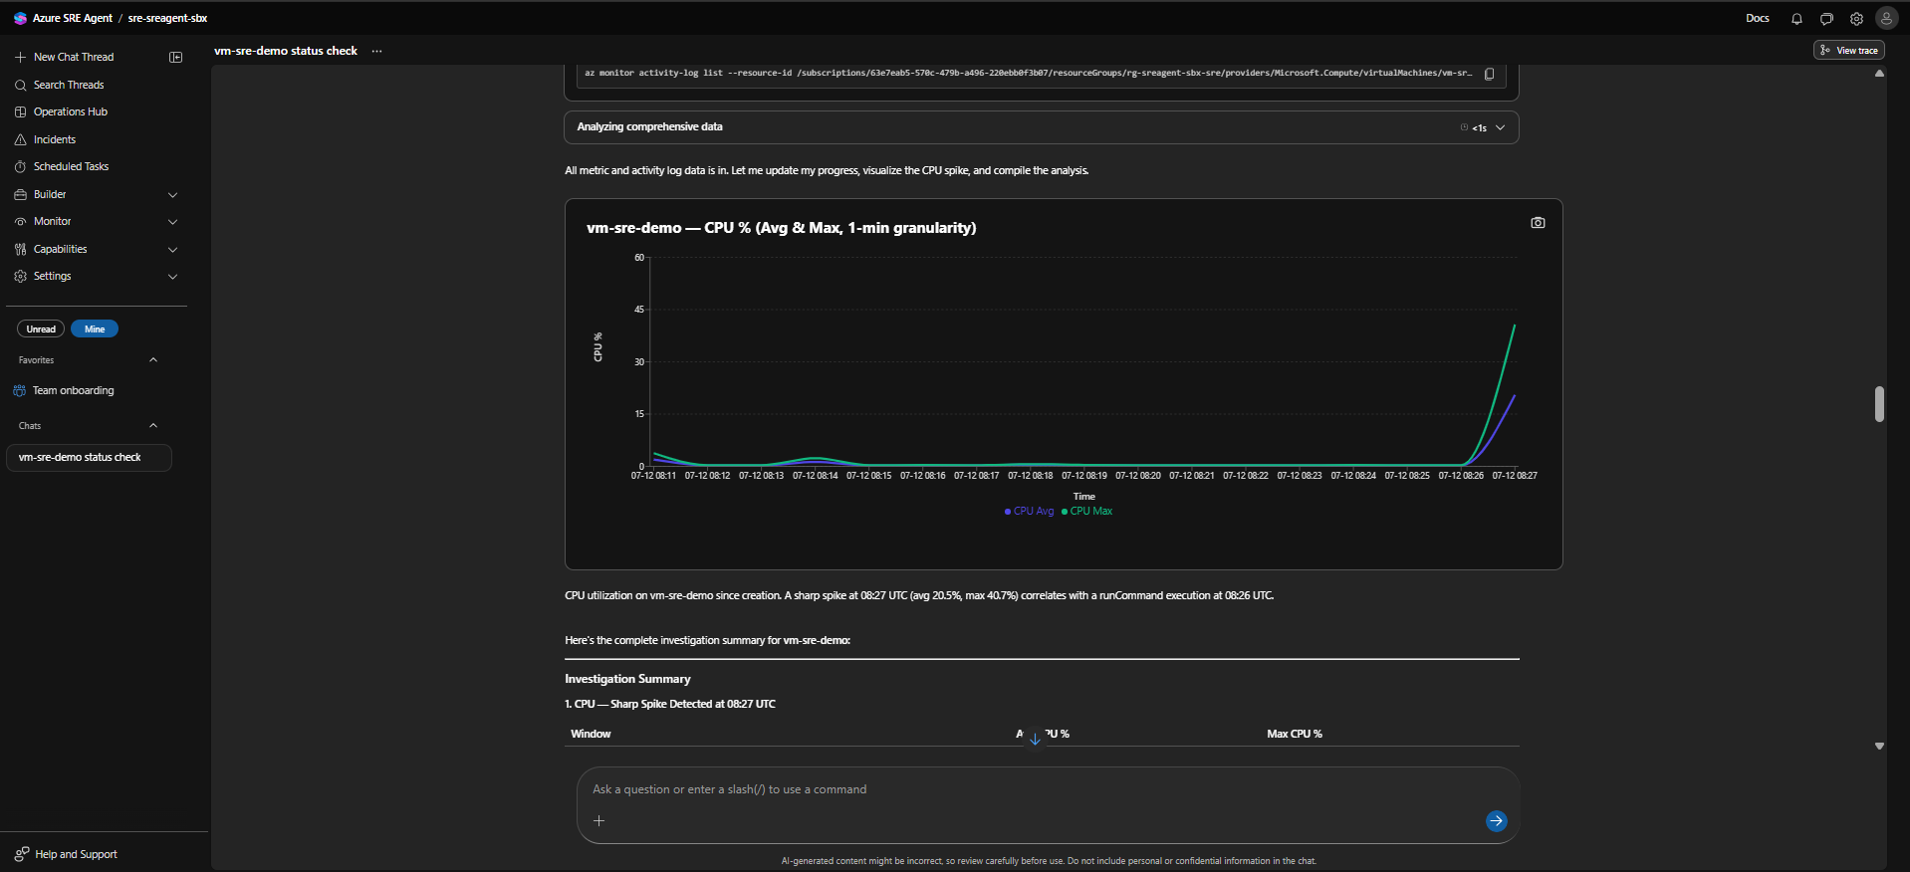Click the vm-sre-demo status check title
The width and height of the screenshot is (1910, 872).
tap(286, 51)
